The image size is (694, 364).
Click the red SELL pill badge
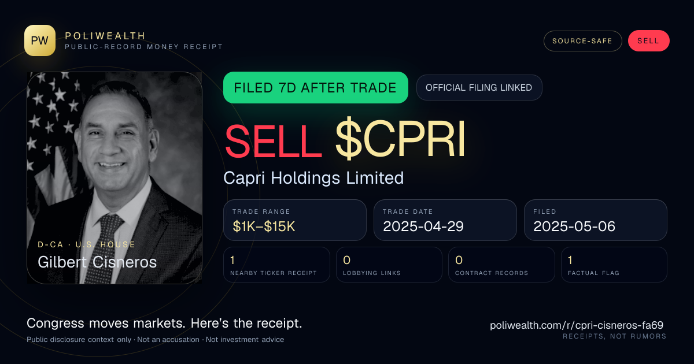648,41
